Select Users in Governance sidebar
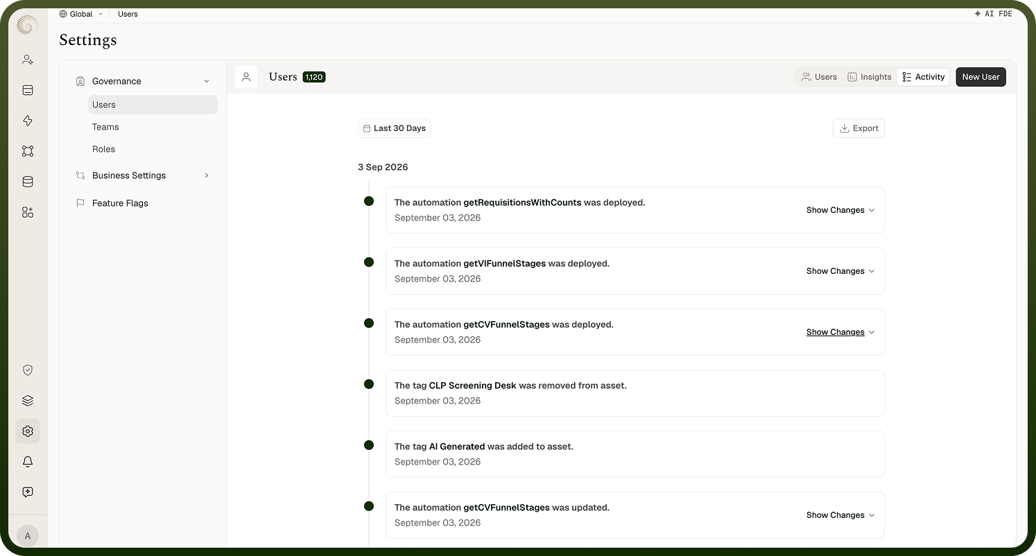 pyautogui.click(x=153, y=105)
